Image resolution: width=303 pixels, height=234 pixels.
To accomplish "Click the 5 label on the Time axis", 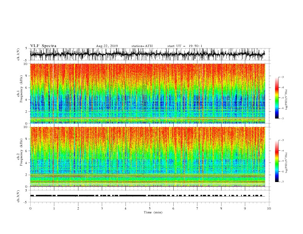I will (150, 208).
